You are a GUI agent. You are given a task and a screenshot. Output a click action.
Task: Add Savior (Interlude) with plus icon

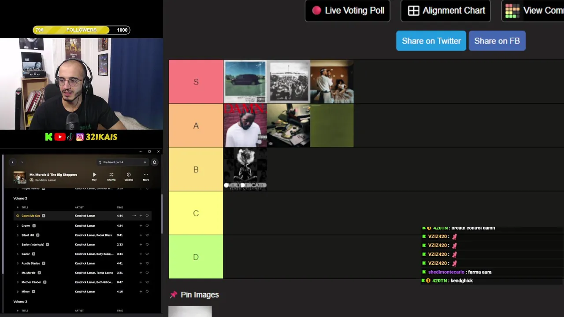[x=141, y=244]
